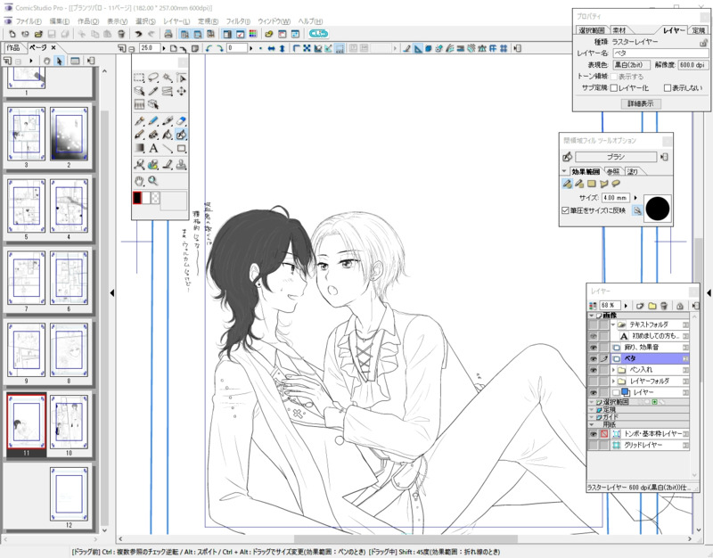Expand the レイヤーフォルダ folder

click(x=613, y=382)
